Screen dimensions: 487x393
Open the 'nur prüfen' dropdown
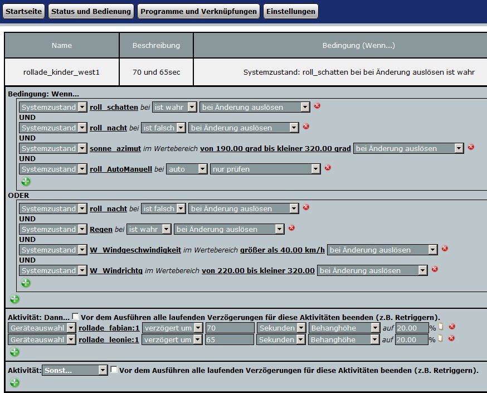(x=265, y=169)
